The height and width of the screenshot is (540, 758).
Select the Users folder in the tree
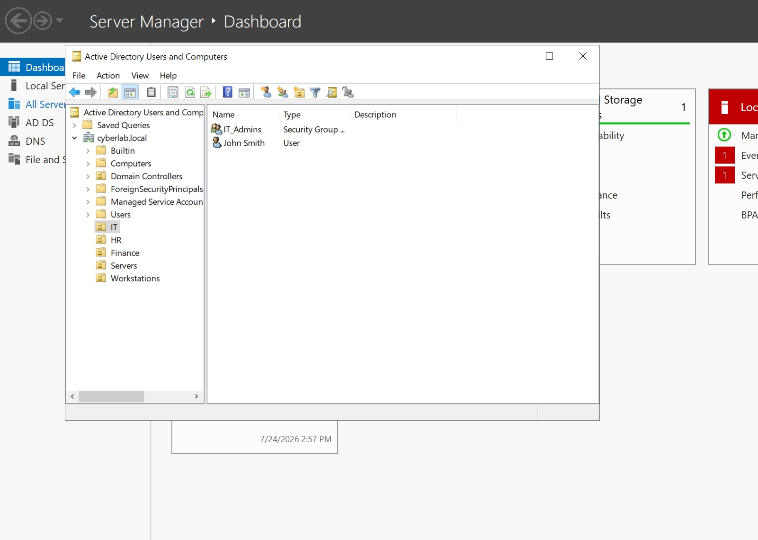(121, 215)
